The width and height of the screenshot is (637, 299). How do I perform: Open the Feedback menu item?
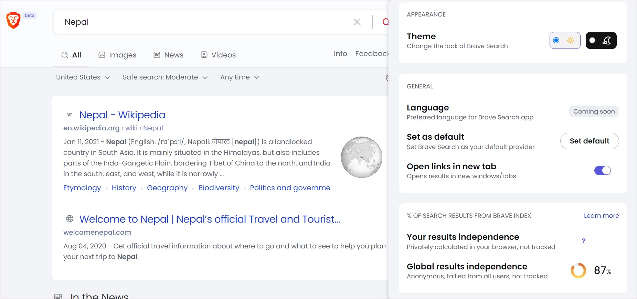point(372,54)
